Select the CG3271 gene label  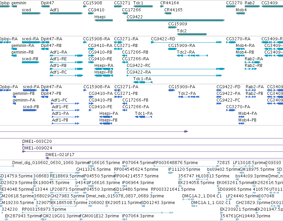[x=122, y=3]
